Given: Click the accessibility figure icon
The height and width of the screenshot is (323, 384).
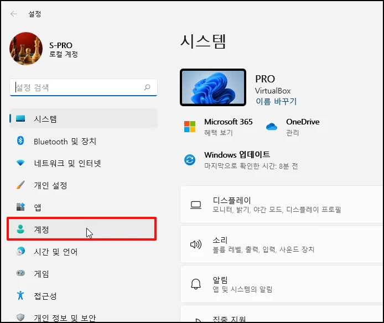Looking at the screenshot, I should pyautogui.click(x=20, y=295).
